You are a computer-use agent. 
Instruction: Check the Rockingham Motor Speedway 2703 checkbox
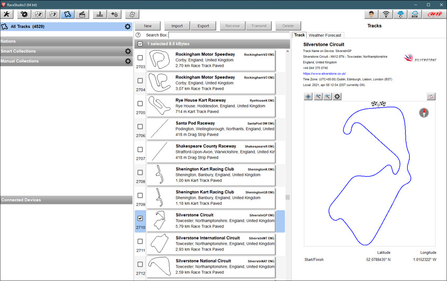tap(140, 58)
